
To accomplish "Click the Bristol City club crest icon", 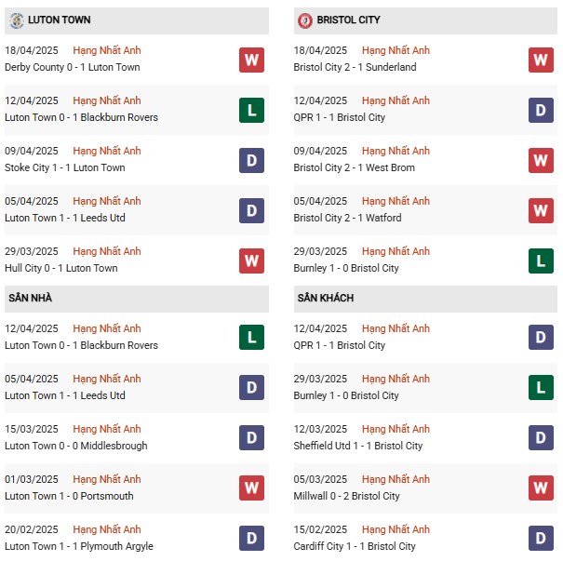I will 305,20.
